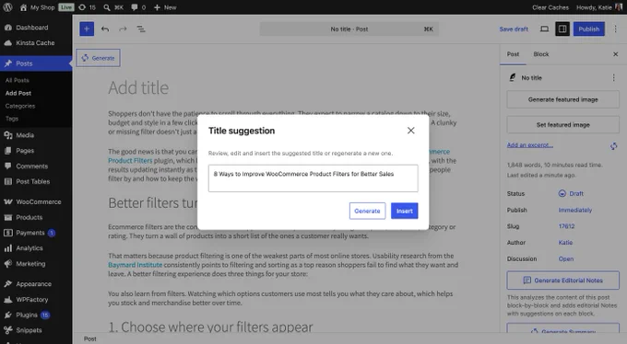Open Howdy, Katie account menu
This screenshot has height=344, width=627.
coord(599,7)
